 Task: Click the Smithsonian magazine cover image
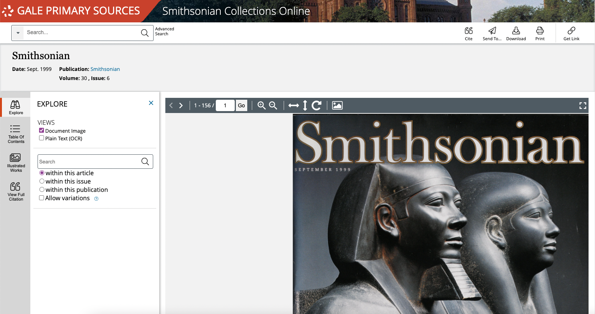[441, 214]
